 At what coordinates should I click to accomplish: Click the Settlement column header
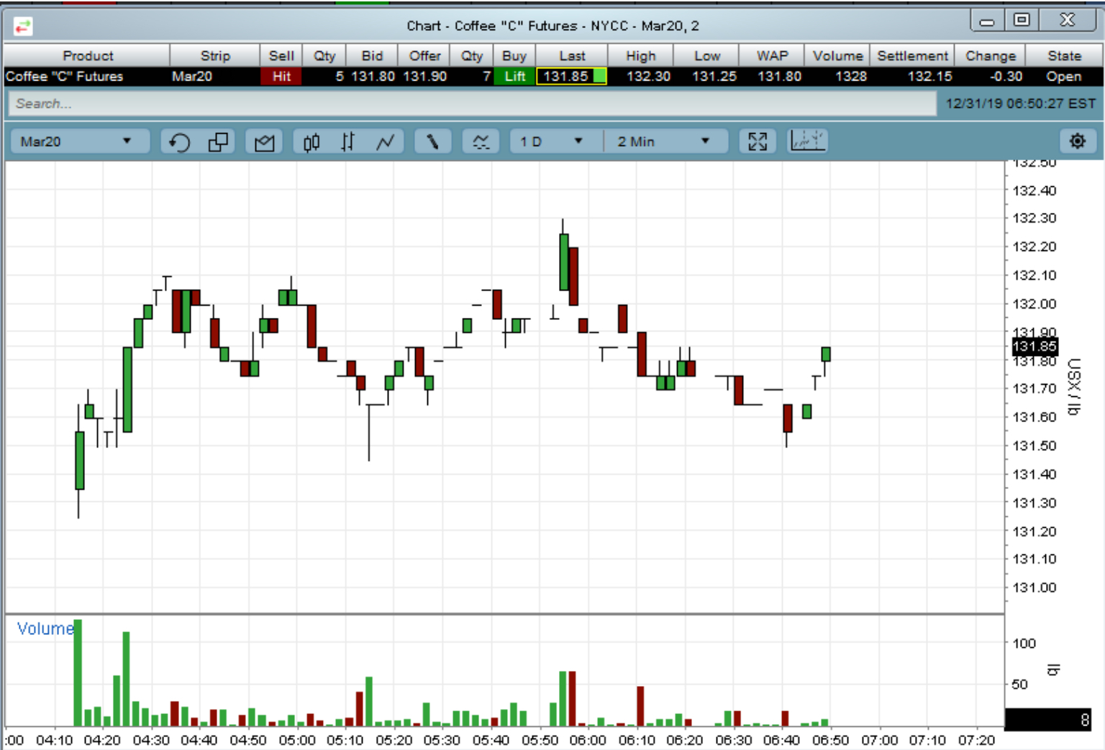912,55
